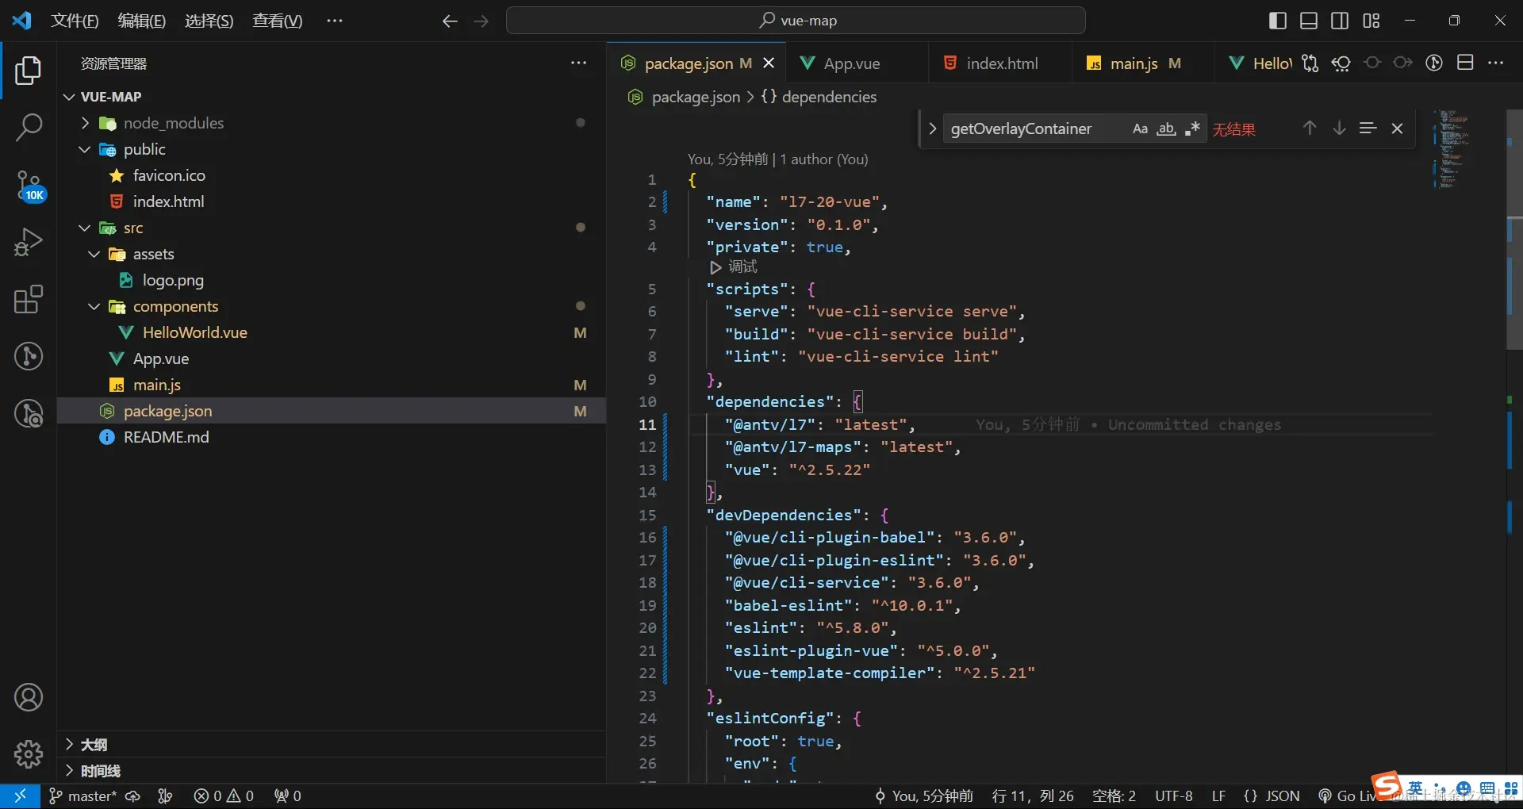Open Source Control view with 10K badge
Viewport: 1523px width, 809px height.
[x=29, y=186]
